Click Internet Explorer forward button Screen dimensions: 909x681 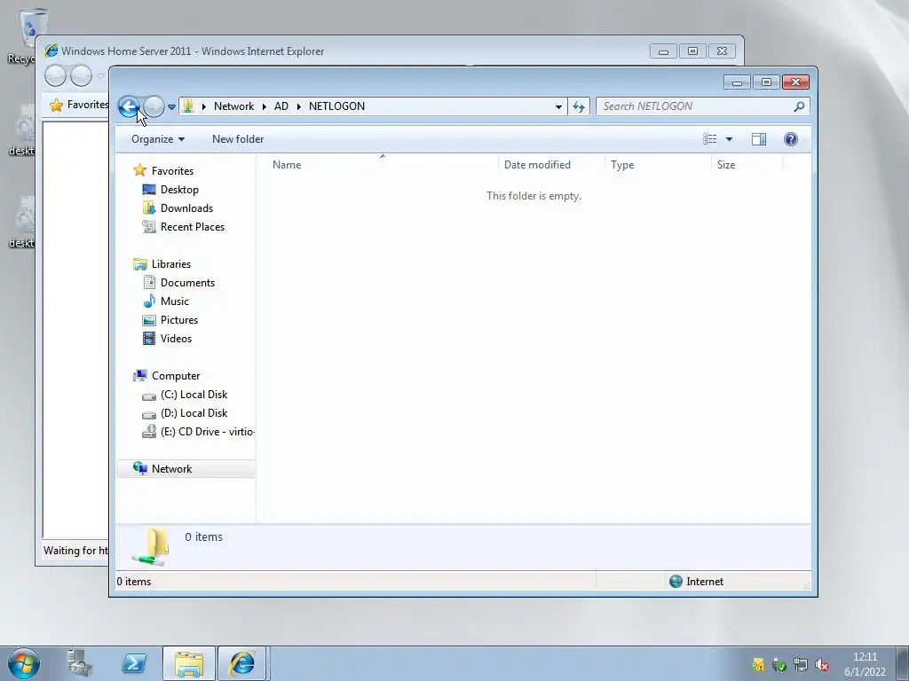[x=81, y=76]
